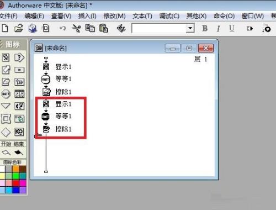Choose the teal icon color swatch
Viewport: 276px width, 210px height.
23,176
